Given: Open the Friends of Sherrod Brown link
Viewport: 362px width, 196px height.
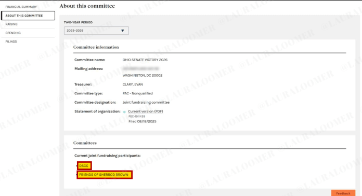Looking at the screenshot, I should 104,175.
